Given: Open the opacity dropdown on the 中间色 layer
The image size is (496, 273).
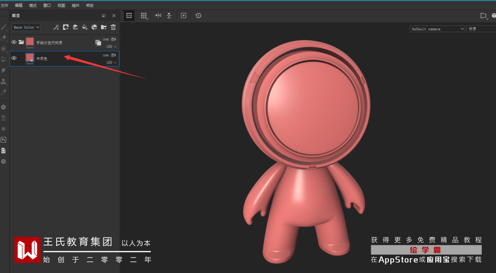Looking at the screenshot, I should [111, 63].
